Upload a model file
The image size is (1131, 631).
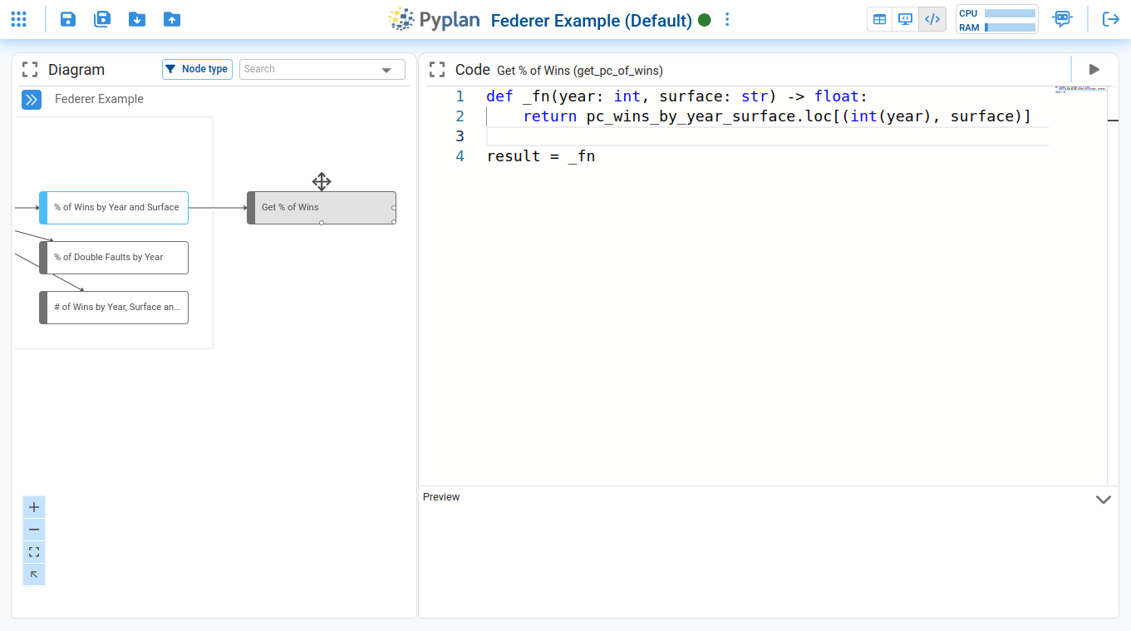point(172,19)
